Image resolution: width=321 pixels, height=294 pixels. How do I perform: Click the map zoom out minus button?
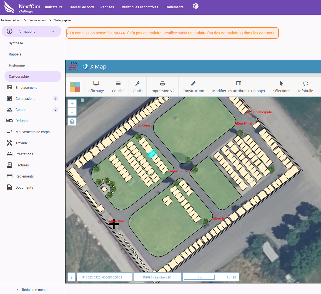(72, 112)
